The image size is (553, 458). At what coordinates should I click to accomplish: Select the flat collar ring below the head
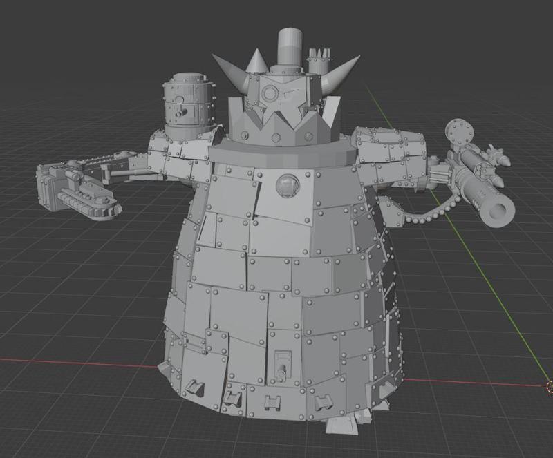pos(284,155)
